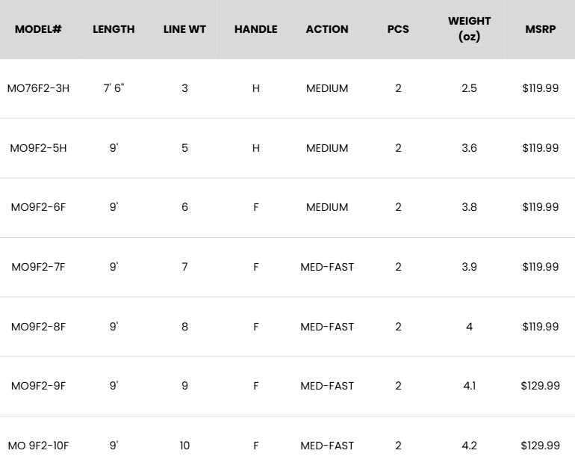Click the MSRP column header
Screen dimensions: 575x474
tap(540, 29)
